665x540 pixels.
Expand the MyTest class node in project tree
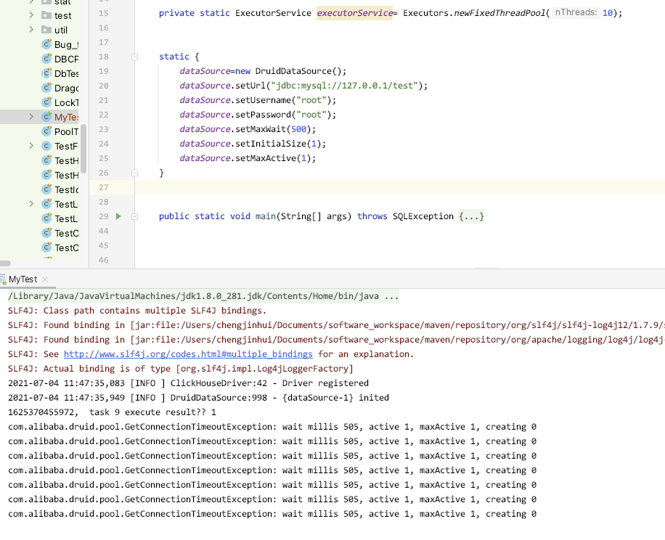pos(31,117)
